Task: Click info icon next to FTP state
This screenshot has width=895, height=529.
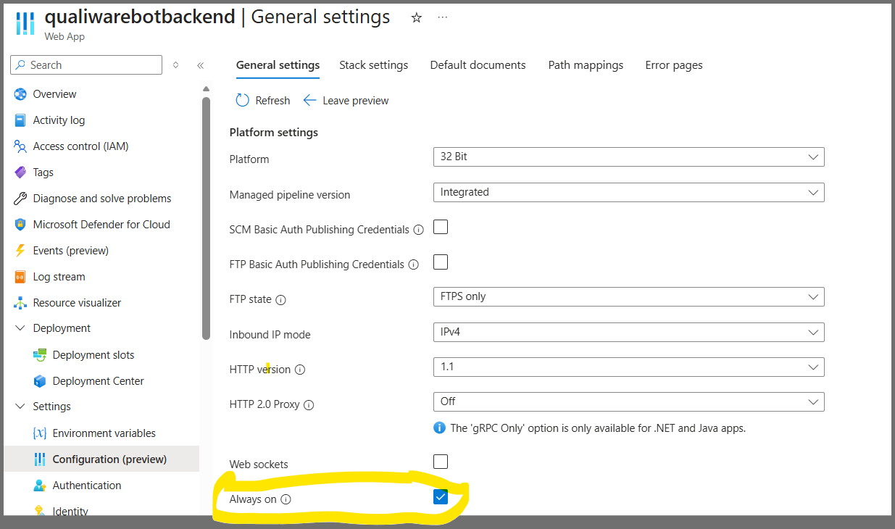Action: point(281,299)
